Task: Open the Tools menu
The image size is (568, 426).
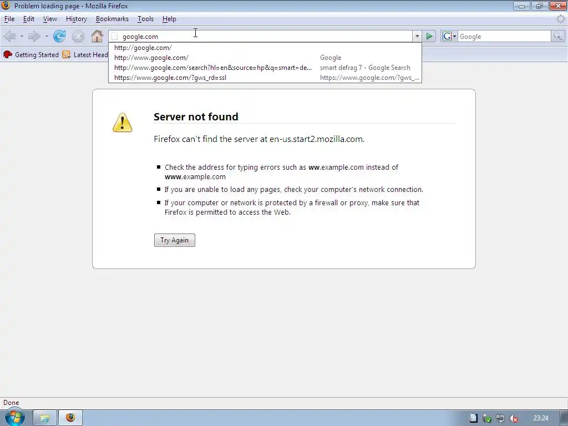Action: pyautogui.click(x=146, y=19)
